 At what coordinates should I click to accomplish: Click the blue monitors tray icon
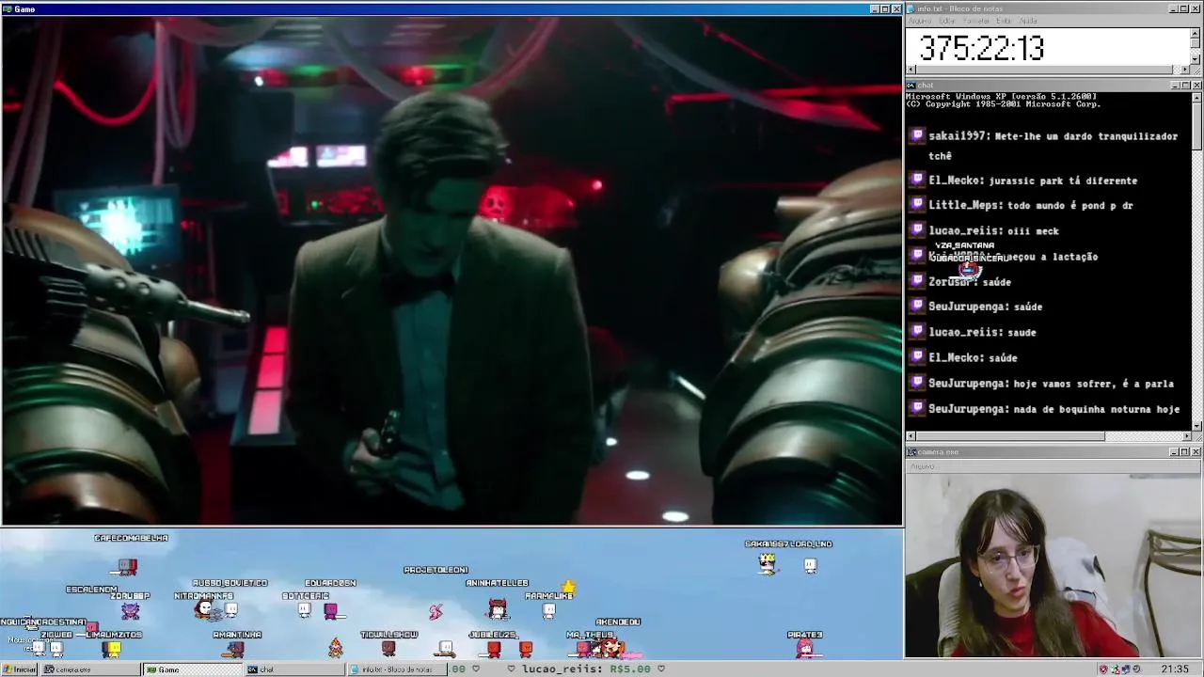pyautogui.click(x=1126, y=669)
